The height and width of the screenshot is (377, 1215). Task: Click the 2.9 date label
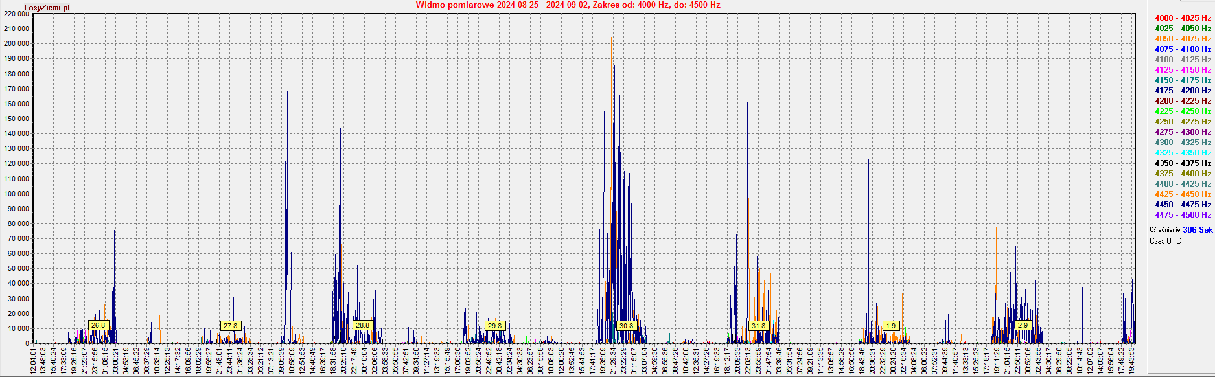(x=1023, y=325)
